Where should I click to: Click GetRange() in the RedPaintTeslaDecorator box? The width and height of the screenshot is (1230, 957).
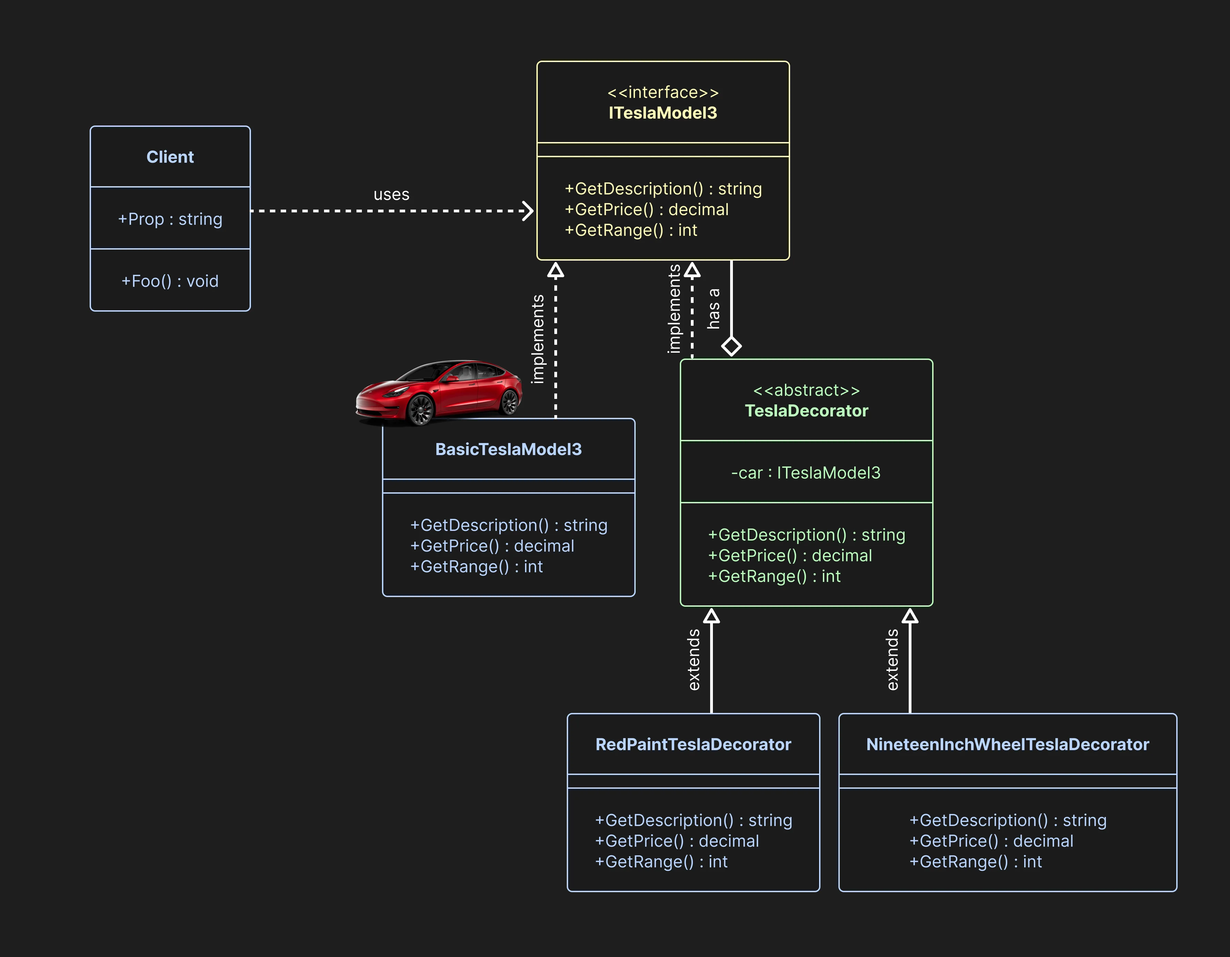click(661, 862)
